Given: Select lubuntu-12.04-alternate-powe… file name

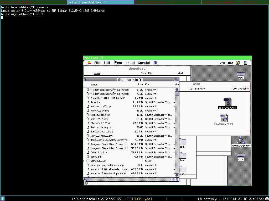Looking at the screenshot, I should point(110,169).
